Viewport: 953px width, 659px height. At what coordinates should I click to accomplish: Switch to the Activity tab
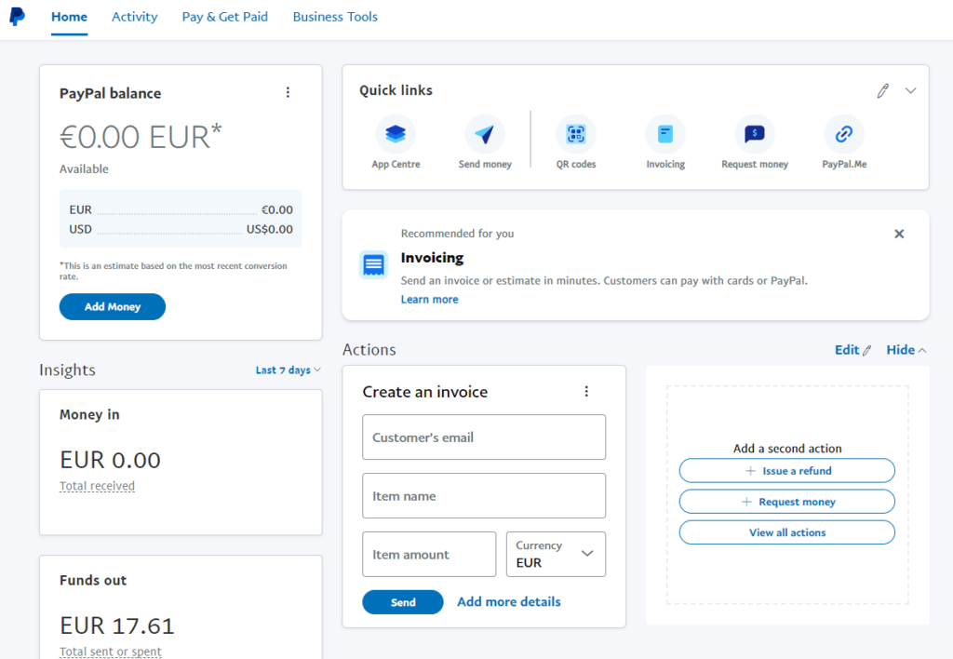pos(134,17)
